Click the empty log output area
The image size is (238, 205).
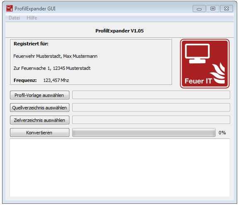120,168
